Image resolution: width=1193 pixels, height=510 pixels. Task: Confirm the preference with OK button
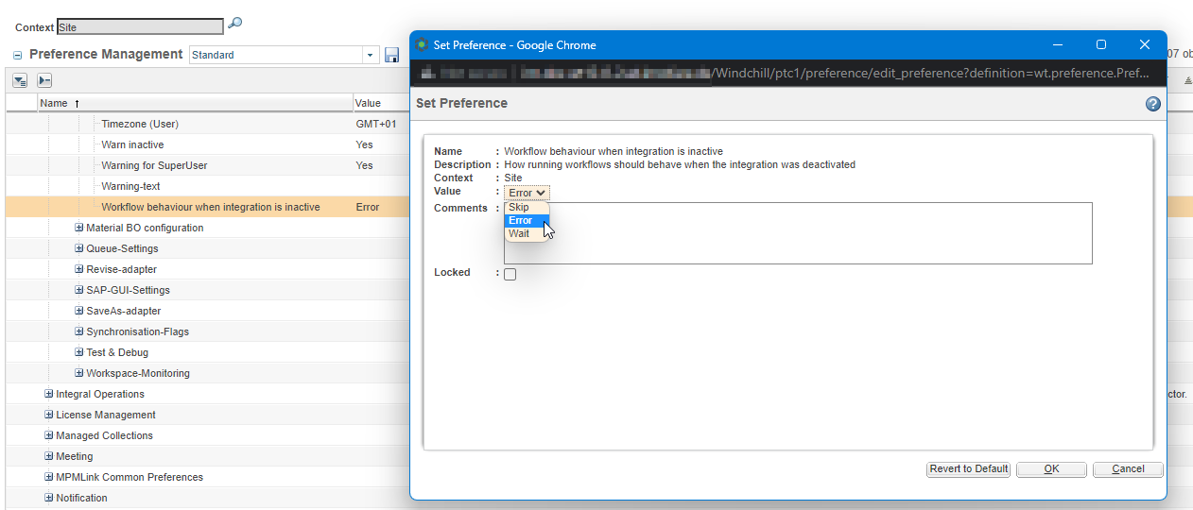[1051, 469]
